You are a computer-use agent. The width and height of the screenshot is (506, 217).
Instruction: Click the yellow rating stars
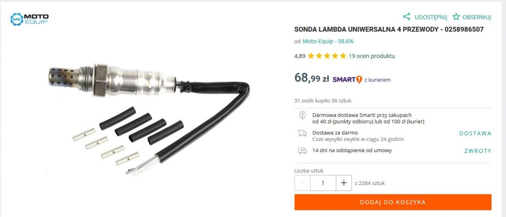point(327,56)
